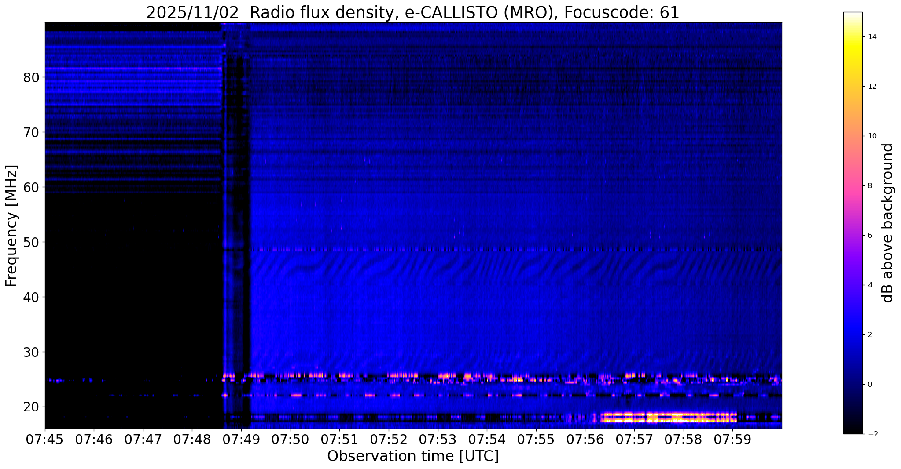Click the 07:48 time tick label
Image resolution: width=901 pixels, height=469 pixels.
click(x=192, y=439)
